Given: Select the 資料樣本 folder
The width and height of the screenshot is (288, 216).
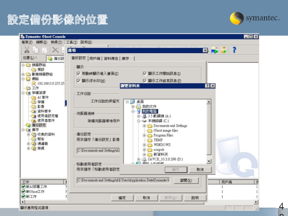Looking at the screenshot, I should 44,111.
